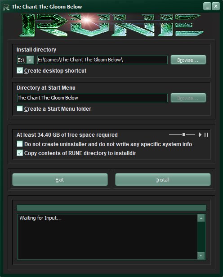Uncheck Create desktop shortcut
Viewport: 223px width, 277px height.
coord(20,70)
